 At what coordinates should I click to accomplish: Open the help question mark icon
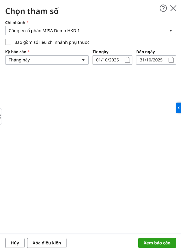pos(163,8)
